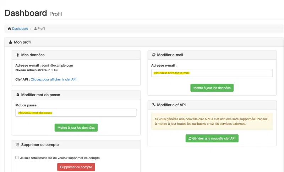Click the person icon beside Mes données

pyautogui.click(x=18, y=55)
